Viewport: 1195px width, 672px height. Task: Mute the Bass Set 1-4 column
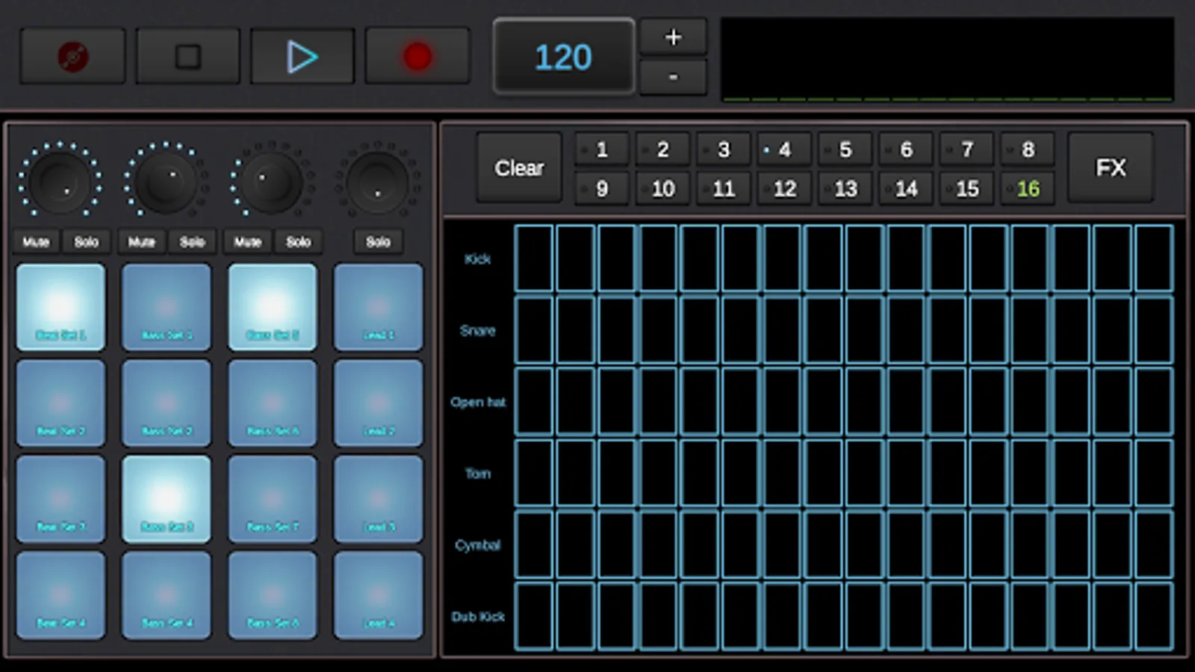[141, 241]
